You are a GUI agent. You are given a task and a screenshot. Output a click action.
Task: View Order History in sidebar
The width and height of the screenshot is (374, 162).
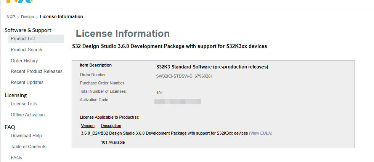[24, 61]
